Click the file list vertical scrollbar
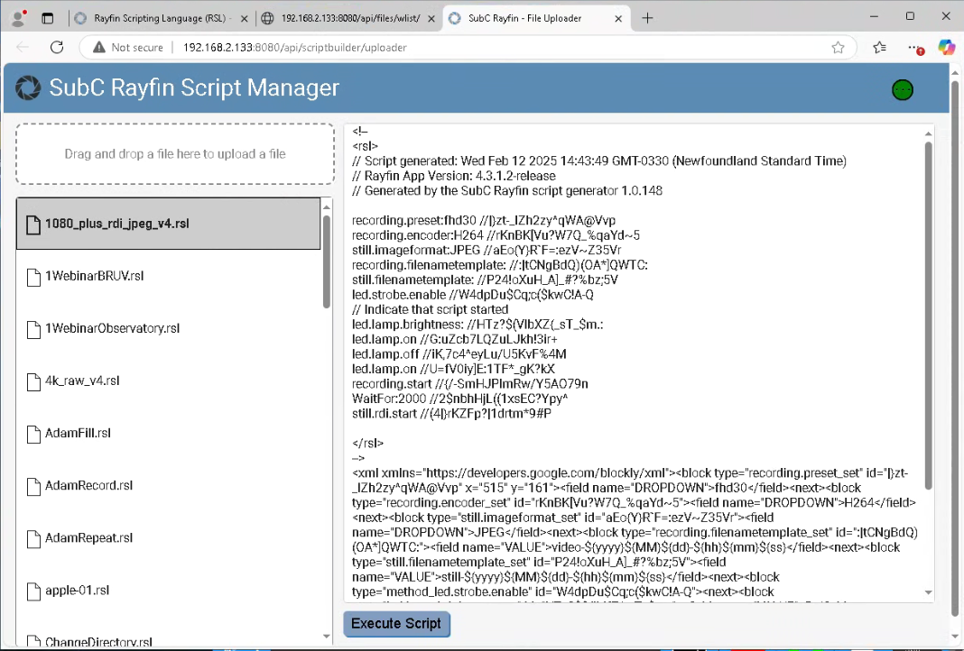Screen dimensions: 964x651 pos(327,261)
